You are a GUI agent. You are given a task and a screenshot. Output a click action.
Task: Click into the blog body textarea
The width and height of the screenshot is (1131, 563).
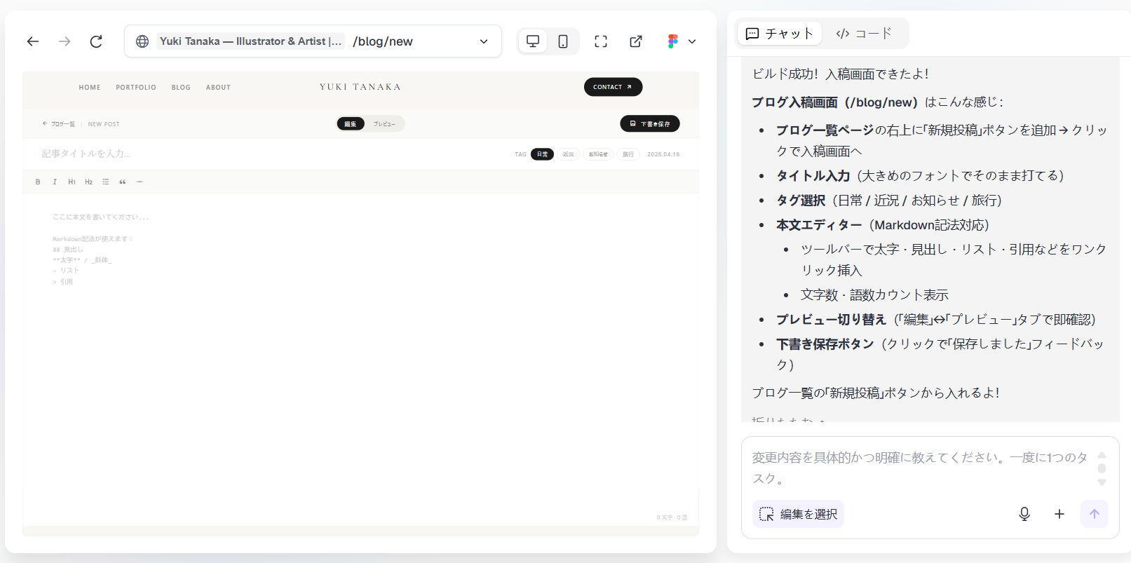click(x=360, y=358)
